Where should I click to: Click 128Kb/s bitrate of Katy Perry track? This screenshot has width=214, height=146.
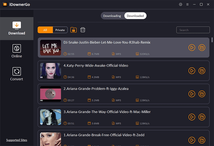pos(144,77)
